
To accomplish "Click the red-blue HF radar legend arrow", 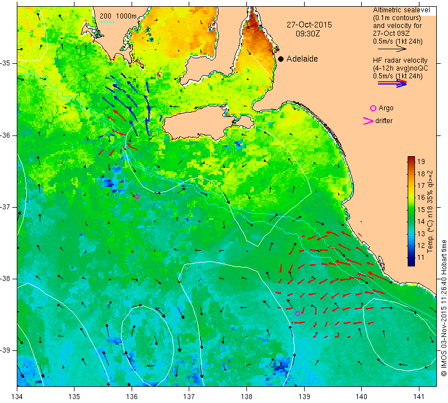I will [x=393, y=83].
